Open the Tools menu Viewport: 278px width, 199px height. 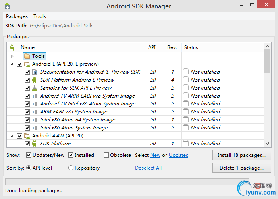point(40,16)
